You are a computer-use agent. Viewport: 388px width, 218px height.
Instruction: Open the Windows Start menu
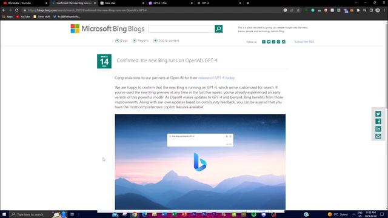click(4, 214)
